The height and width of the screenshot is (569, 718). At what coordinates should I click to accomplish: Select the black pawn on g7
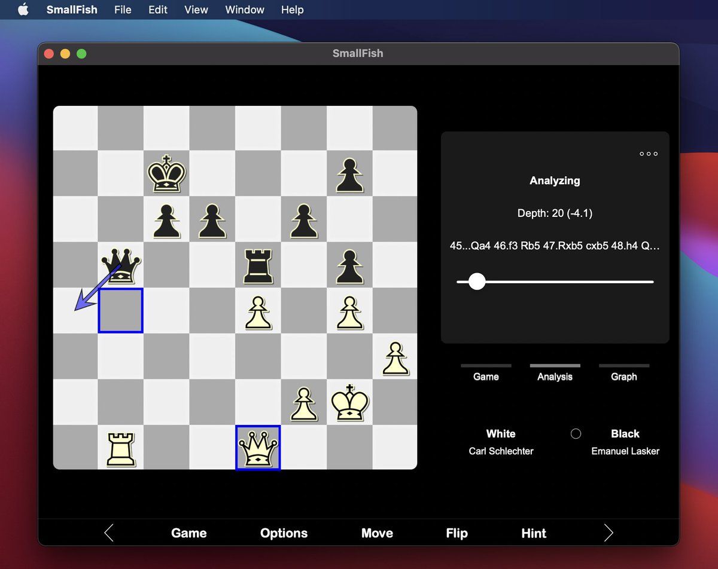349,175
